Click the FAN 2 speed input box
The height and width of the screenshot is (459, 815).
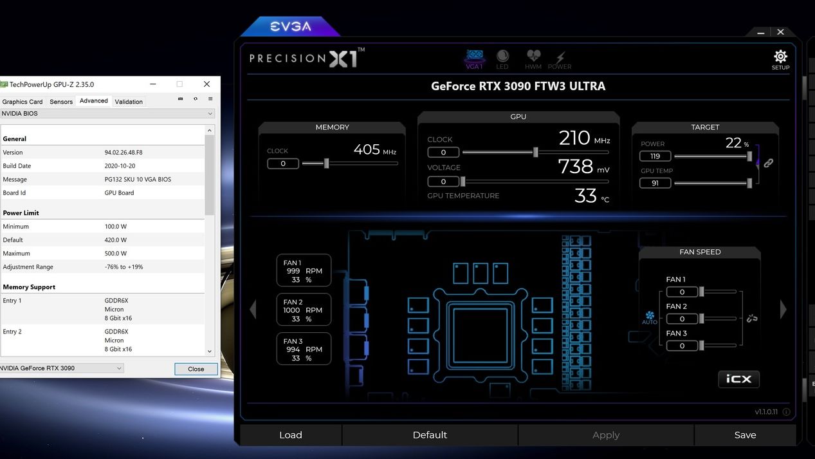point(682,319)
